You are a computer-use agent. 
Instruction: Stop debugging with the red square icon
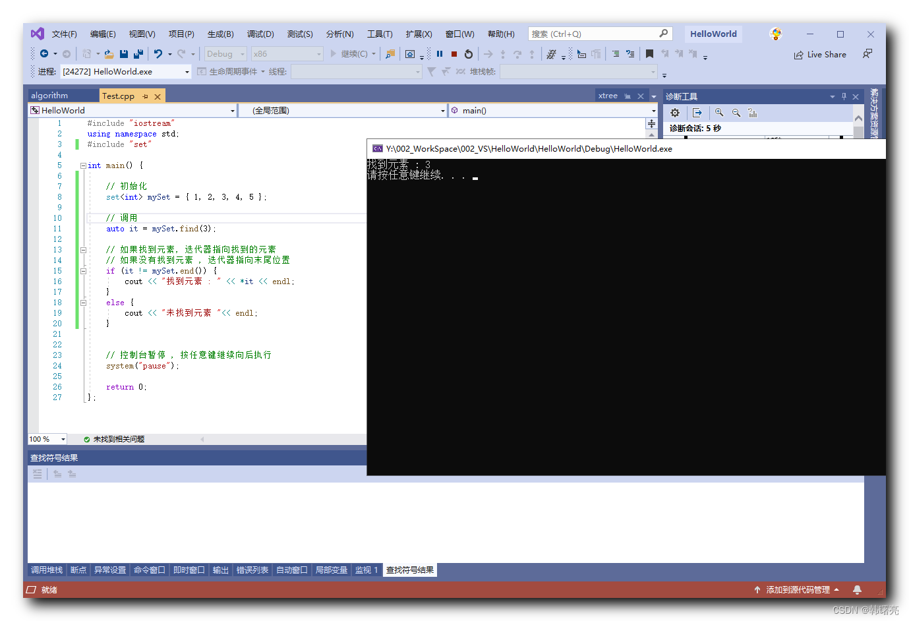pyautogui.click(x=454, y=53)
